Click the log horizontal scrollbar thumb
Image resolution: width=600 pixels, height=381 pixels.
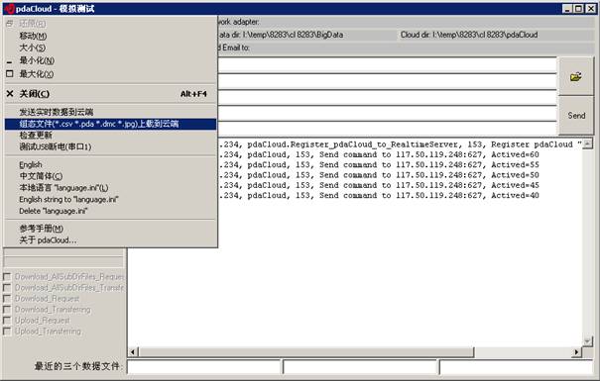[x=306, y=352]
